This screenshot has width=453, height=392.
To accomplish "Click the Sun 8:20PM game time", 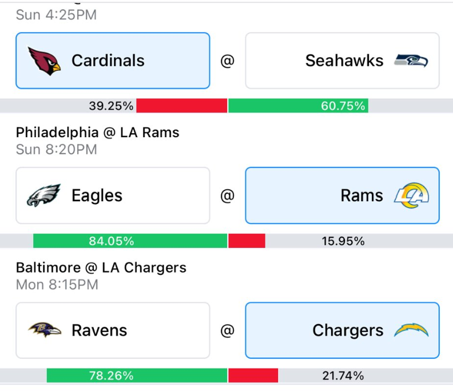I will [x=56, y=150].
